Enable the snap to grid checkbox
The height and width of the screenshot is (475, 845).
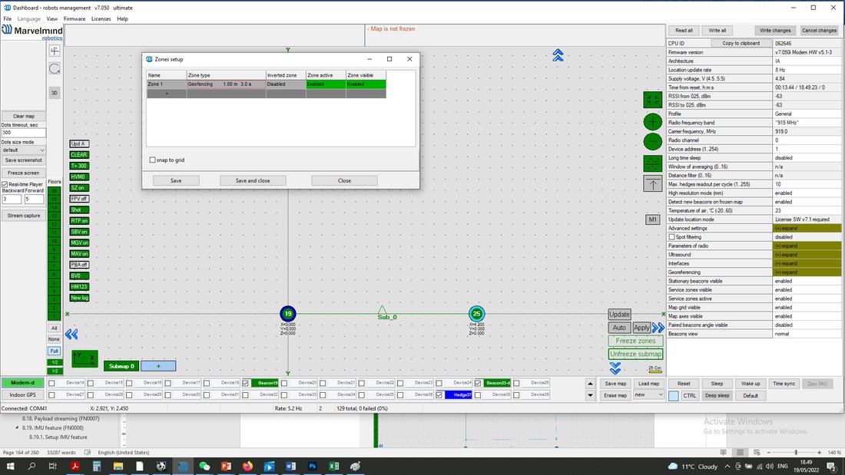153,160
